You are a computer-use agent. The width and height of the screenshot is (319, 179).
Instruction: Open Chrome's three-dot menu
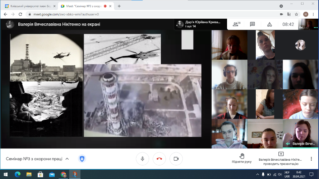313,14
